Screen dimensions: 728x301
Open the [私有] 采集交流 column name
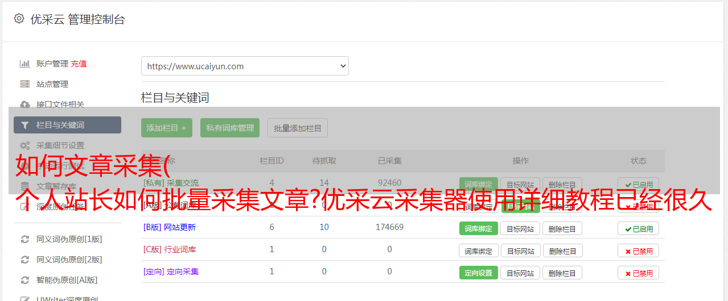pos(171,183)
